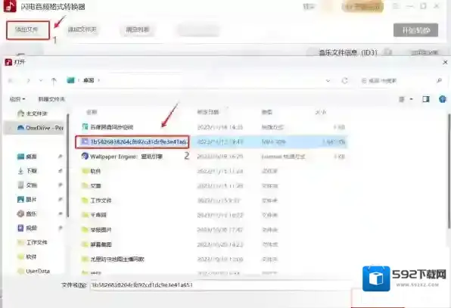Click the 音乐文件信息 (ID3) panel header
451x308 pixels.
pos(348,53)
